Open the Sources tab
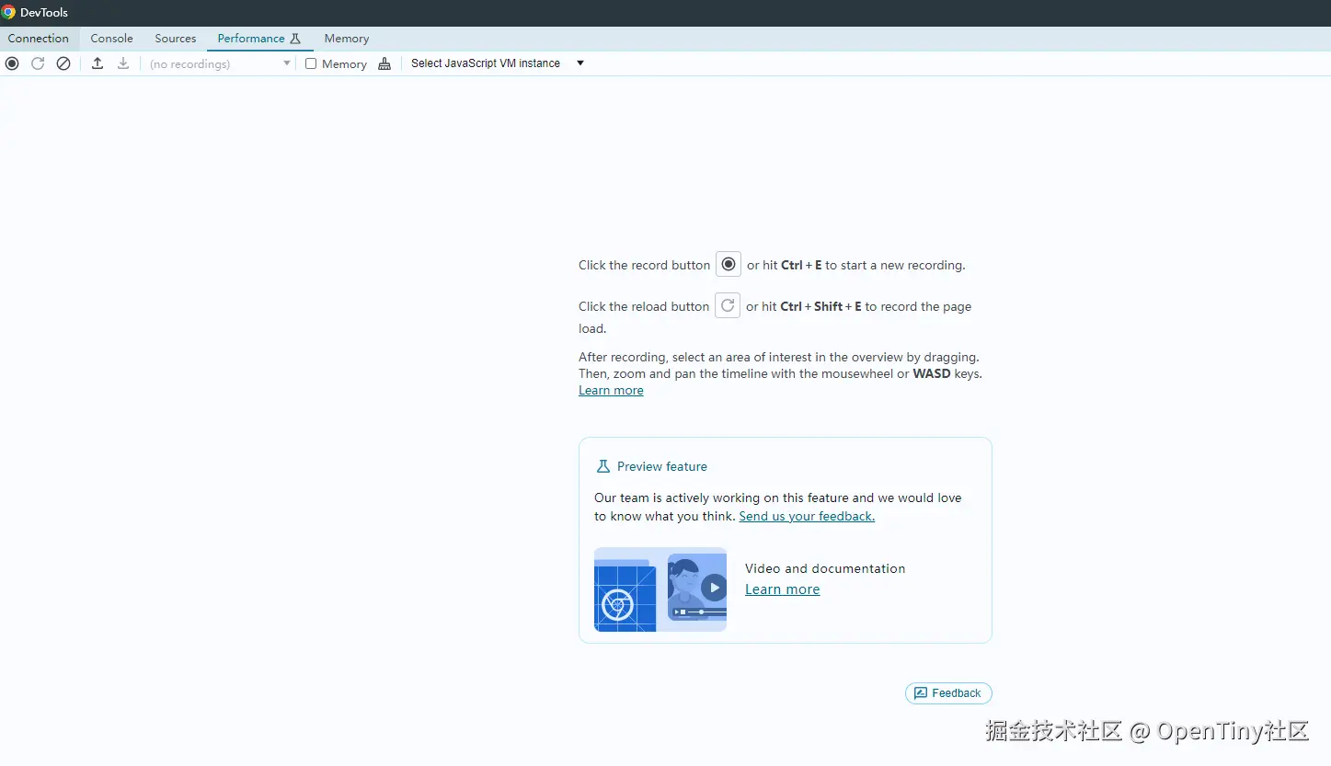 click(x=176, y=39)
